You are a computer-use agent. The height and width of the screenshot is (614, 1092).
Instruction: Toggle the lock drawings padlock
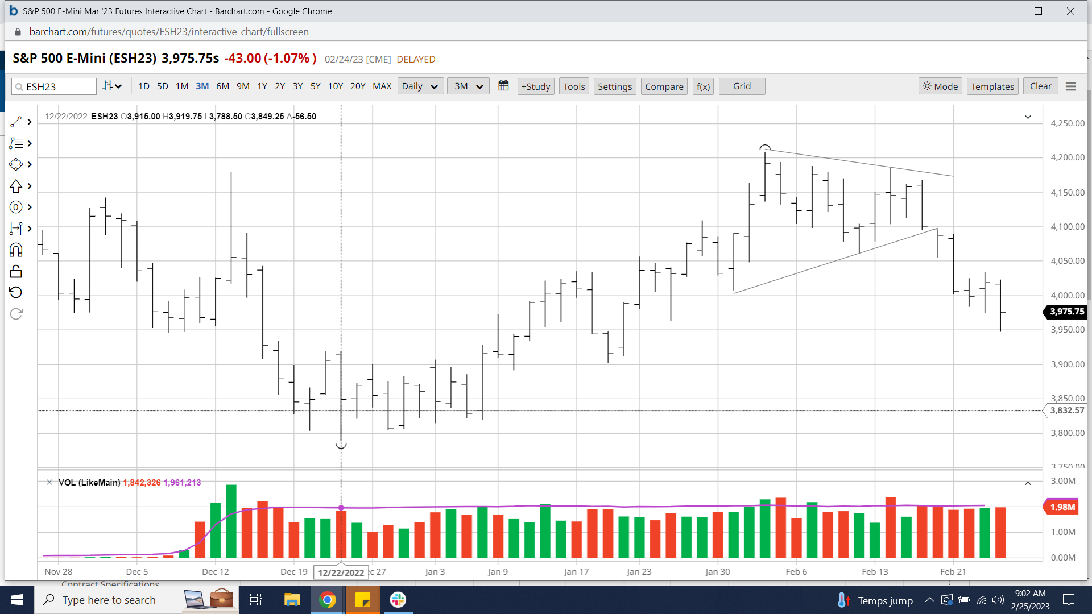click(x=16, y=271)
